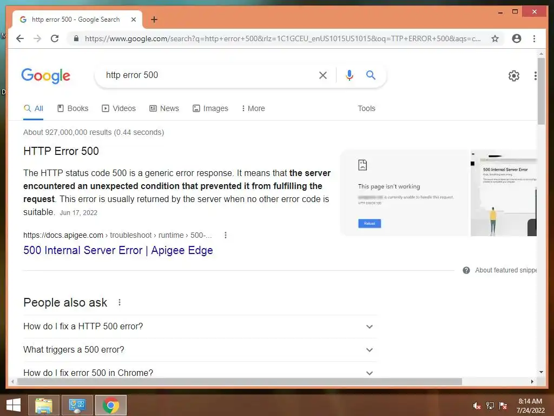Open a new tab with the plus button

point(154,19)
